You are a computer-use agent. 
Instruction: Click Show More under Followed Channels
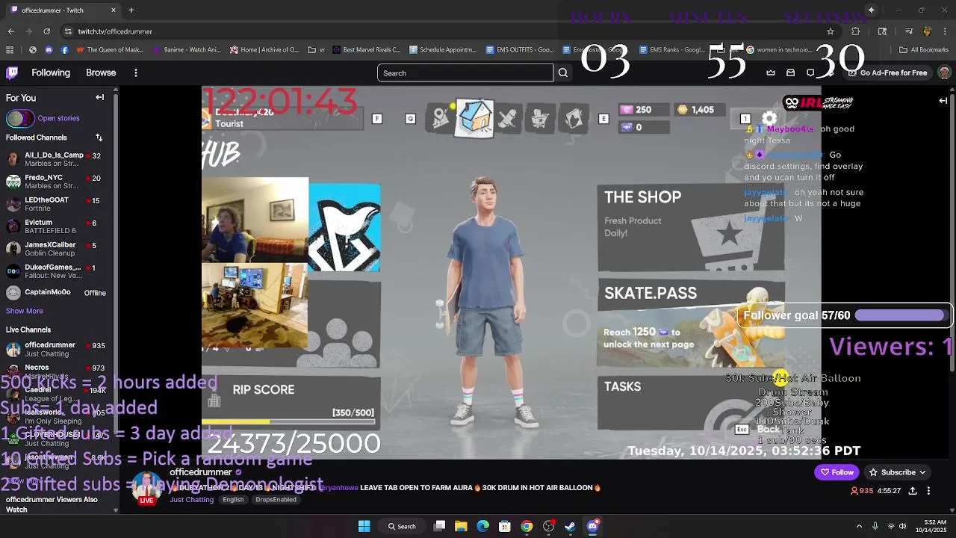click(x=25, y=311)
